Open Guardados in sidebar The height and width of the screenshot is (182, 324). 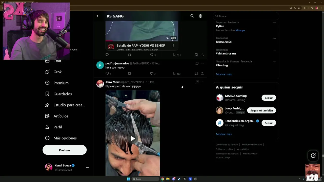pos(58,94)
